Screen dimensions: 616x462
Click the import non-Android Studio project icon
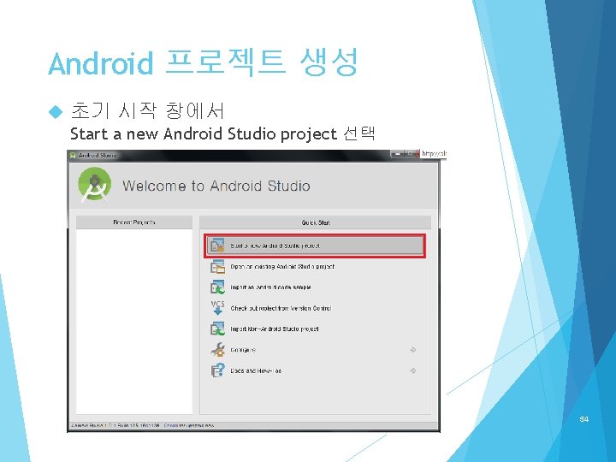(217, 329)
